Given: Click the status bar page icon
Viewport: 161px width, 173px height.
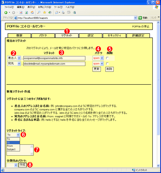Looking at the screenshot, I should click(x=3, y=170).
